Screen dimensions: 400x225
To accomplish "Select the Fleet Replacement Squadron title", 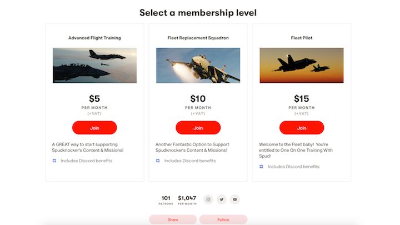I will pyautogui.click(x=198, y=38).
